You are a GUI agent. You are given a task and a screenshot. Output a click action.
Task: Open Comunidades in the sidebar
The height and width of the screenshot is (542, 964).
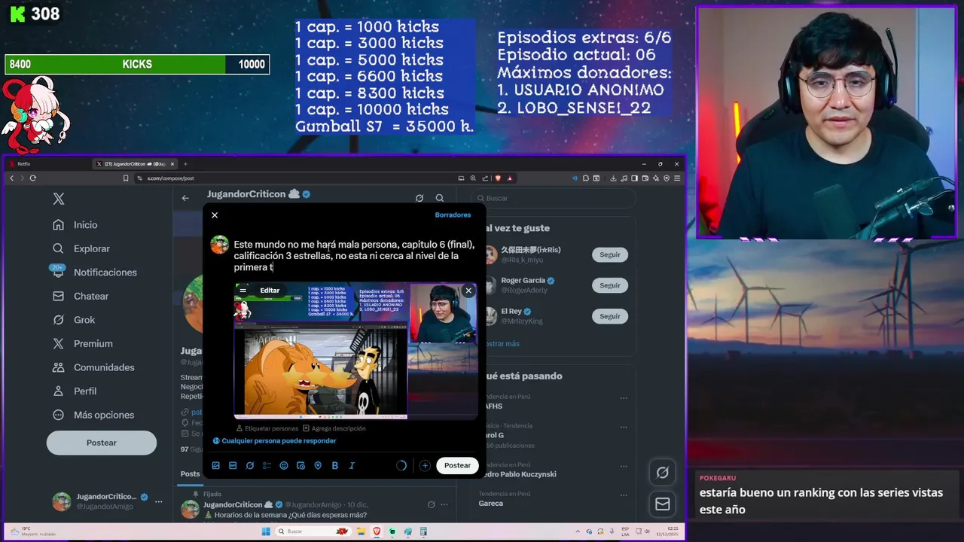[x=94, y=367]
